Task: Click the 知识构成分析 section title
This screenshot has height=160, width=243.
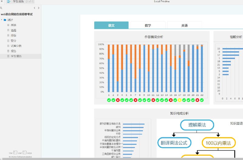Action: point(179,113)
